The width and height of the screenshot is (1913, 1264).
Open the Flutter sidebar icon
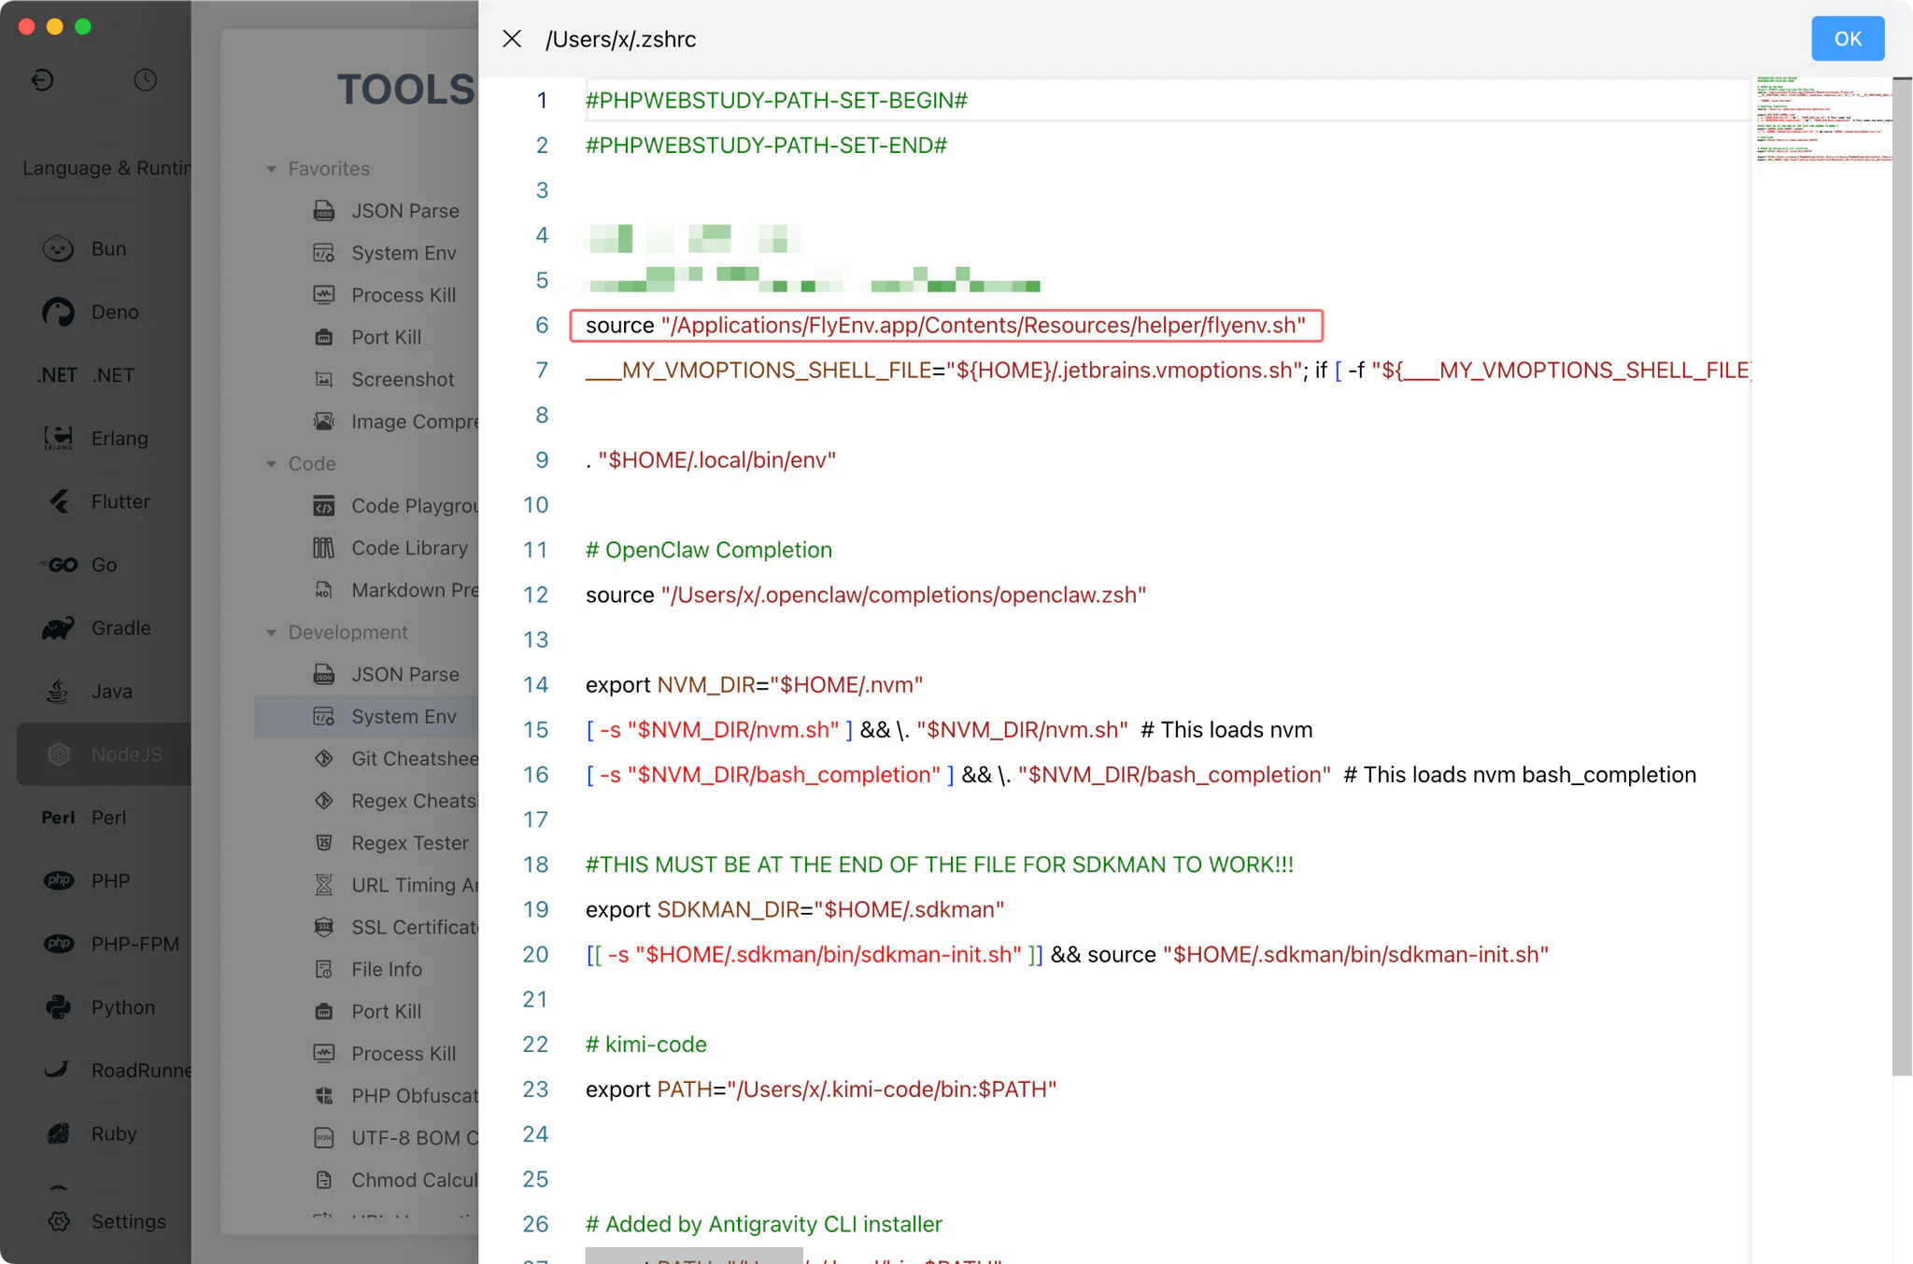pyautogui.click(x=58, y=501)
